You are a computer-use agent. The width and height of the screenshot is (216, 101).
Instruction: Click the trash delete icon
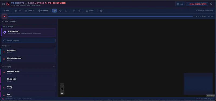pyautogui.click(x=101, y=10)
